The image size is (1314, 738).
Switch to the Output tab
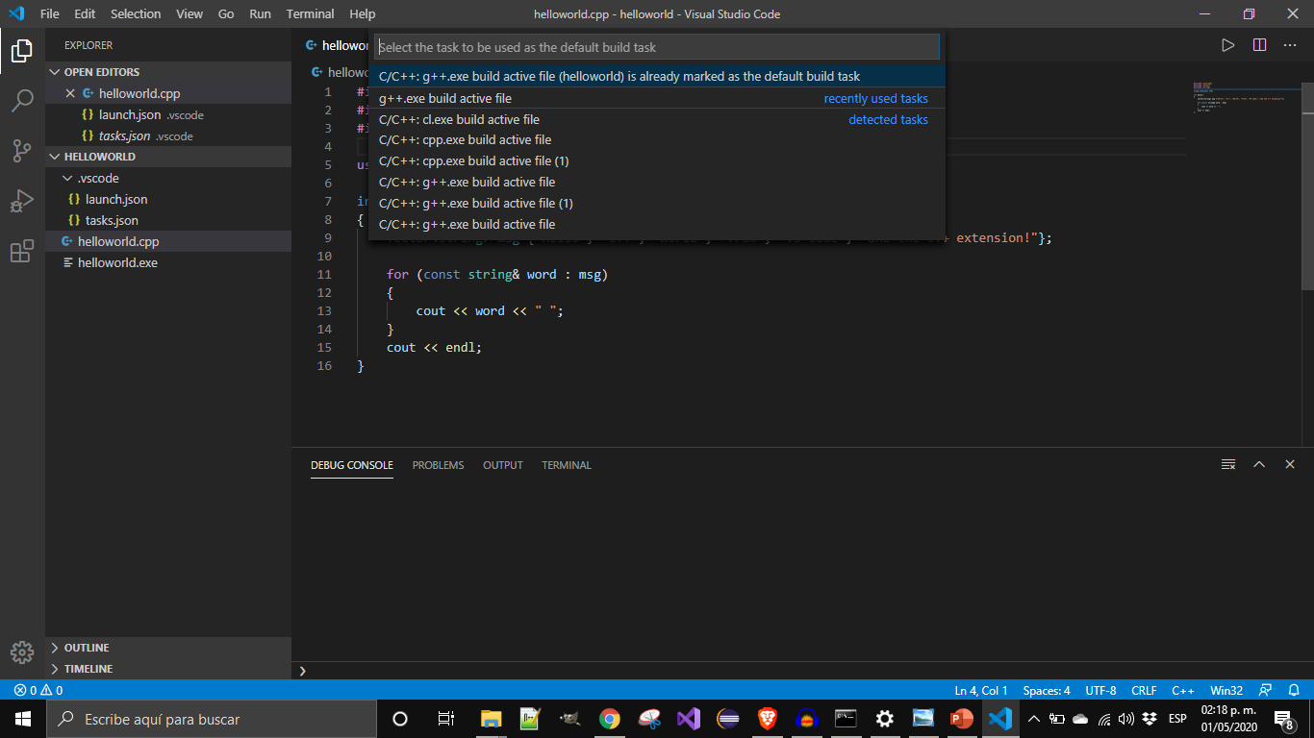coord(502,465)
